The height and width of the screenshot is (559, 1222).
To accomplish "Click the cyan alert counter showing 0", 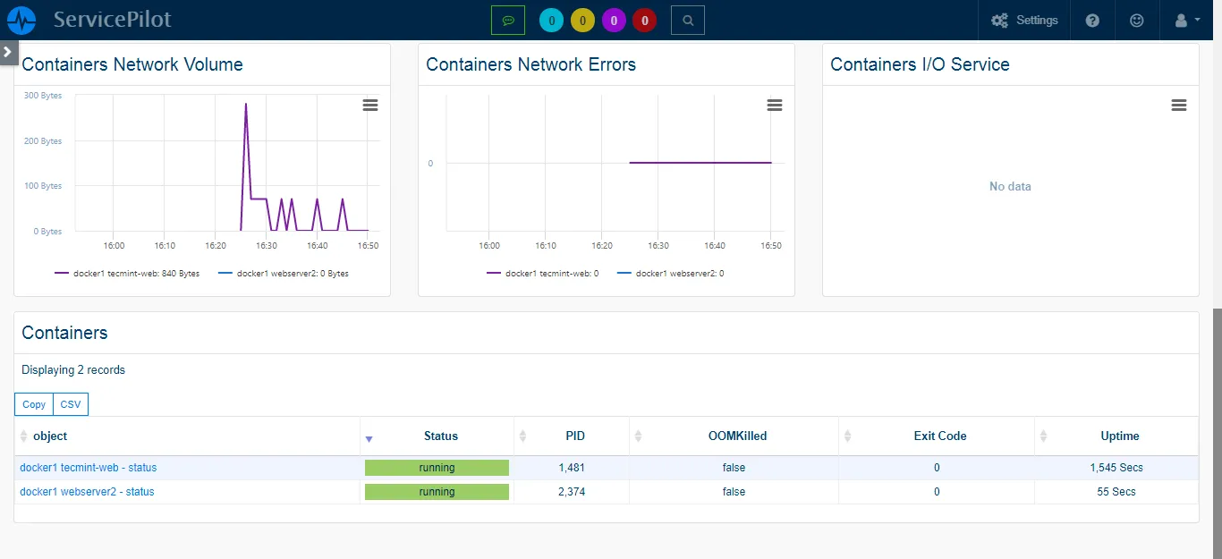I will coord(551,20).
